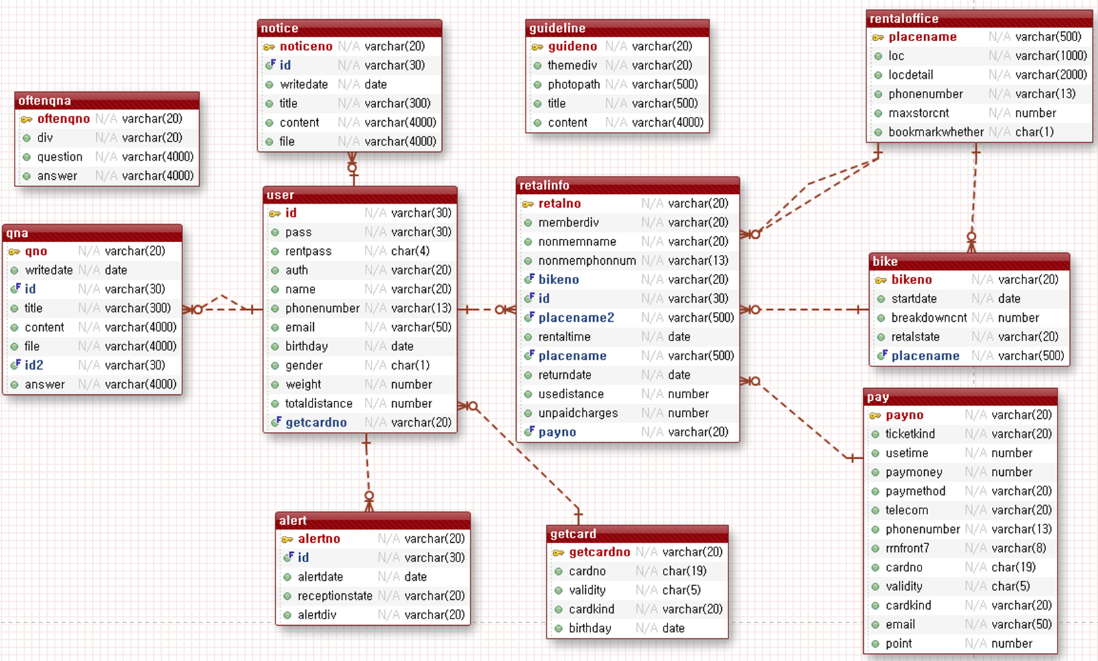Select the pay table title bar

(961, 397)
